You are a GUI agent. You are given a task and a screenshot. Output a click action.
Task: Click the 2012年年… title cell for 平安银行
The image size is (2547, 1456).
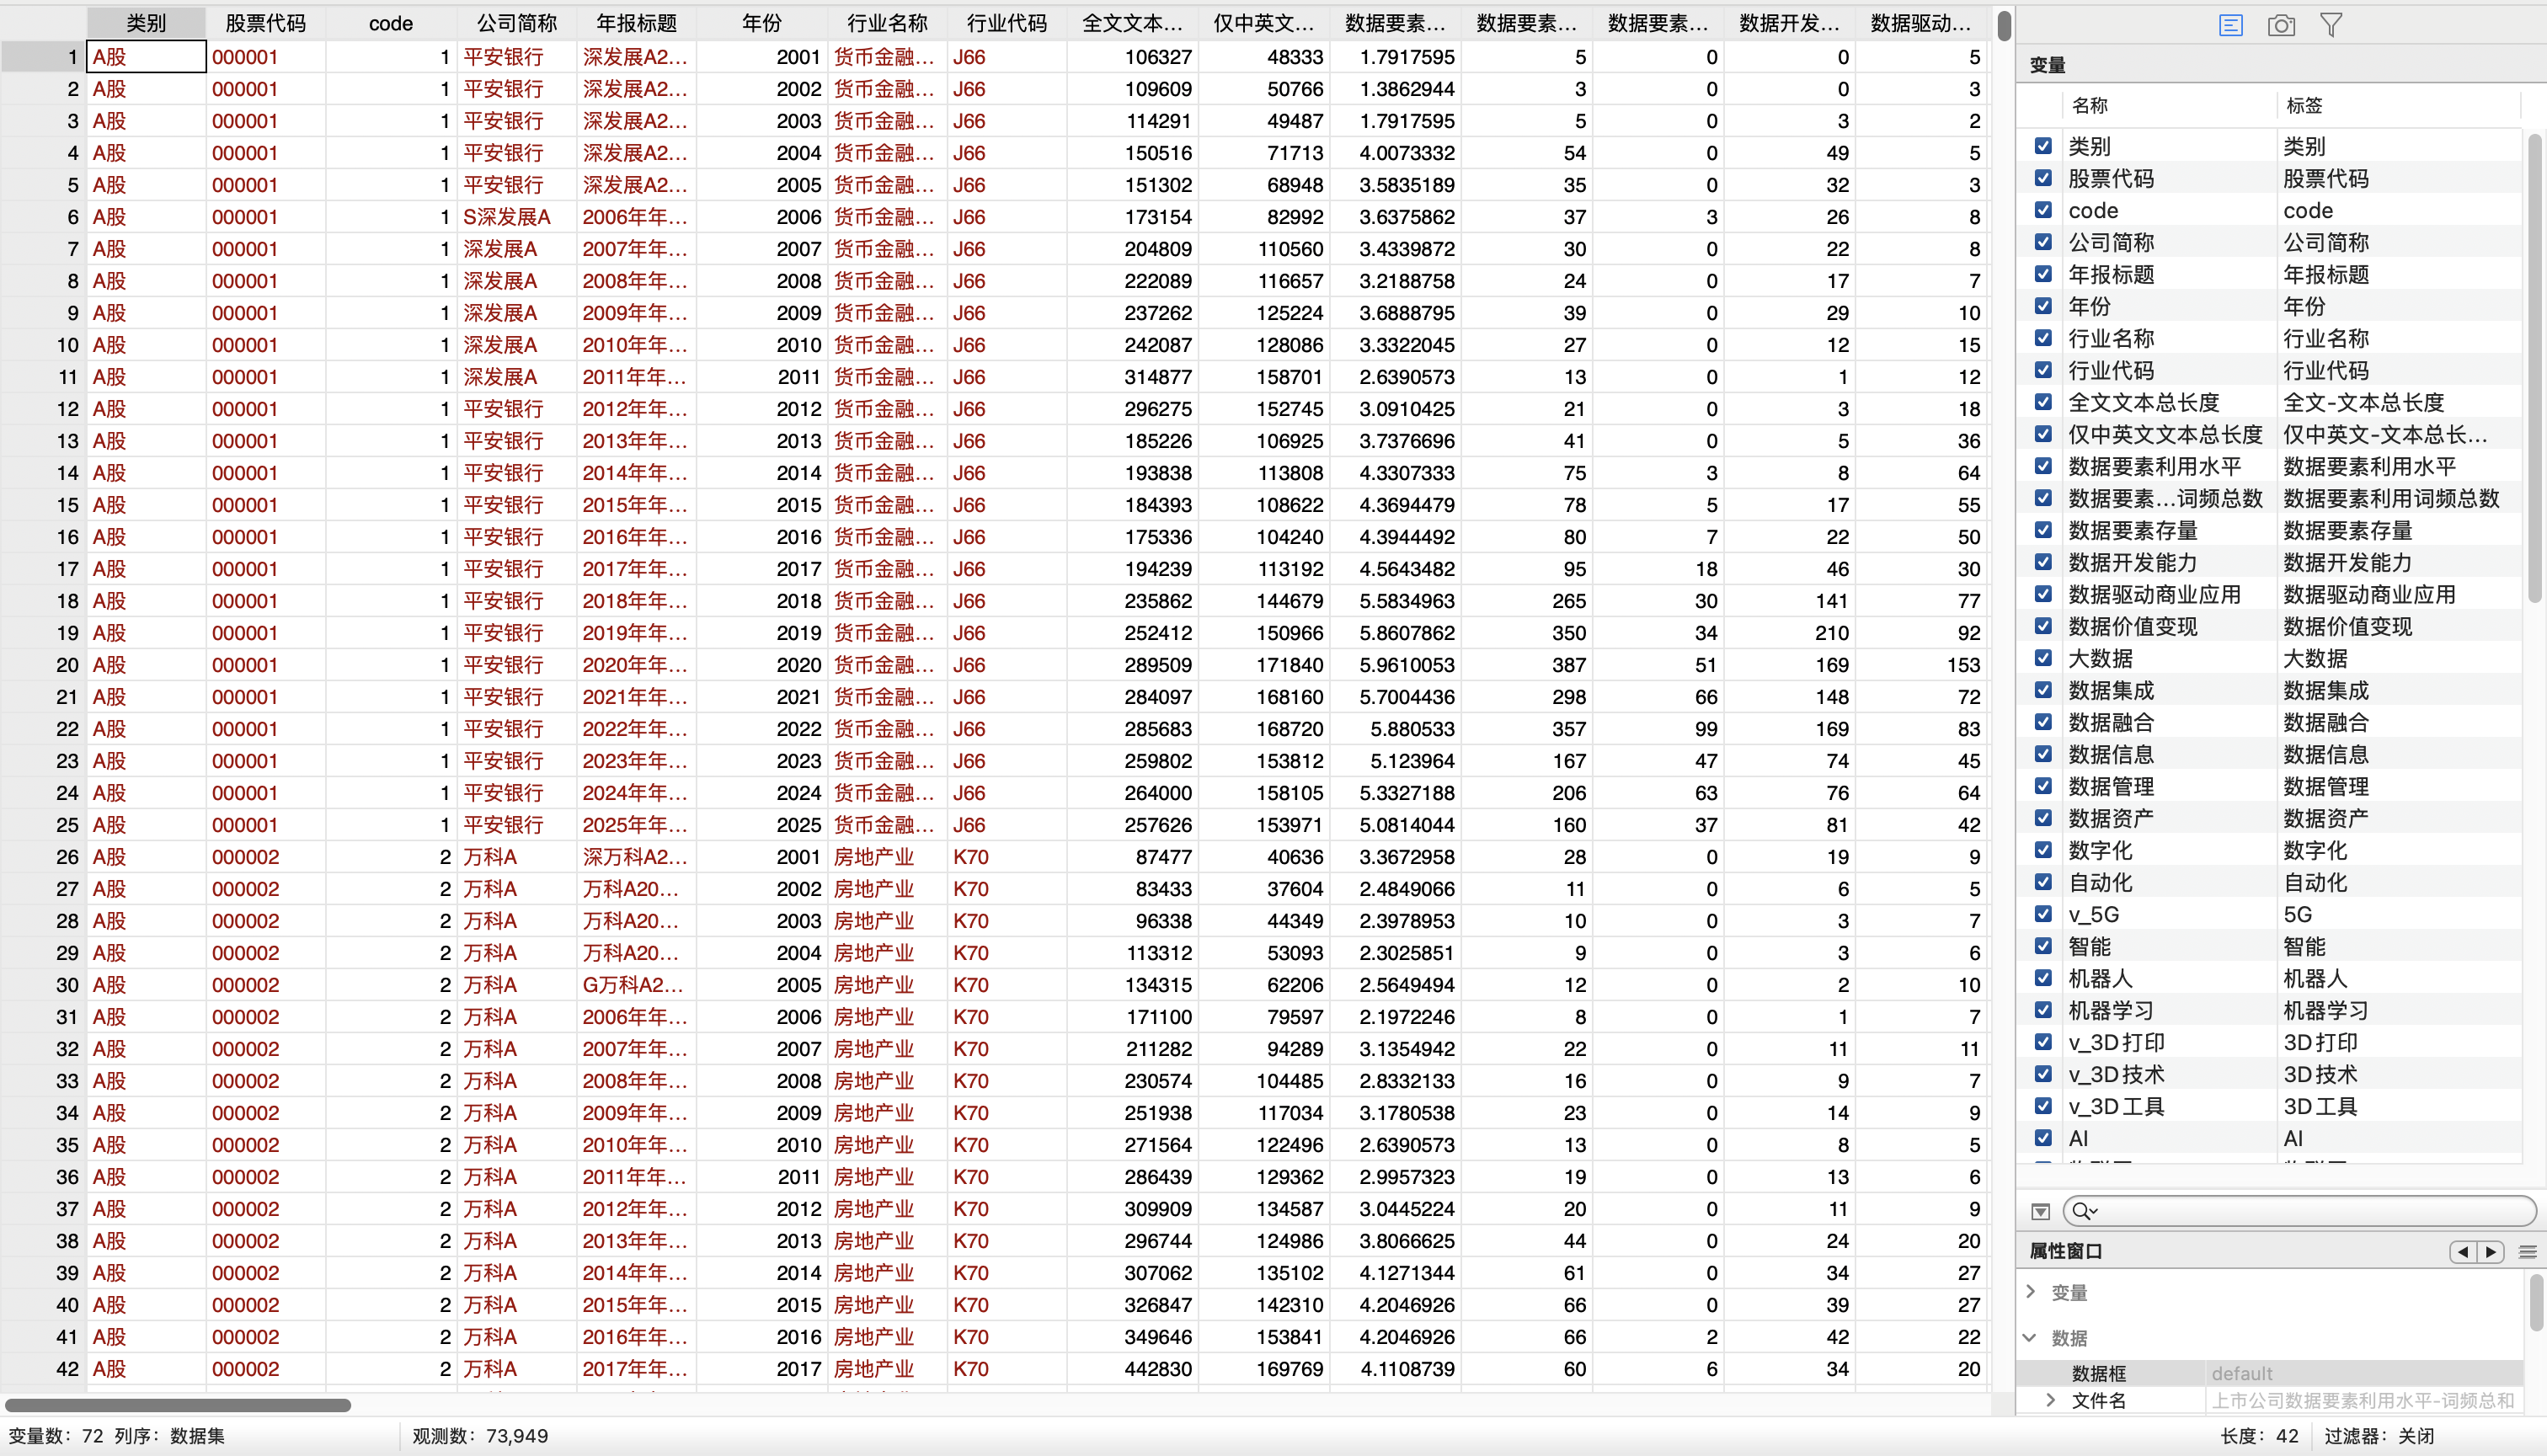[636, 409]
